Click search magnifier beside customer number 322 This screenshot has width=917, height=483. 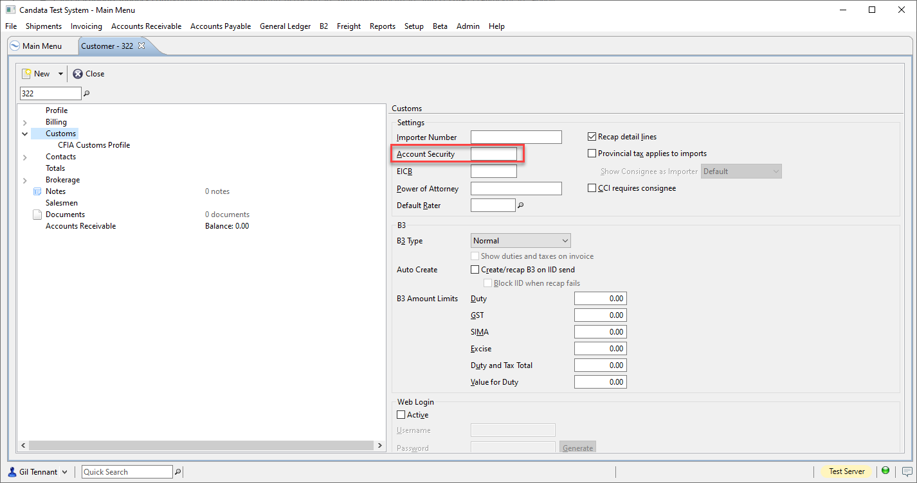(x=87, y=94)
